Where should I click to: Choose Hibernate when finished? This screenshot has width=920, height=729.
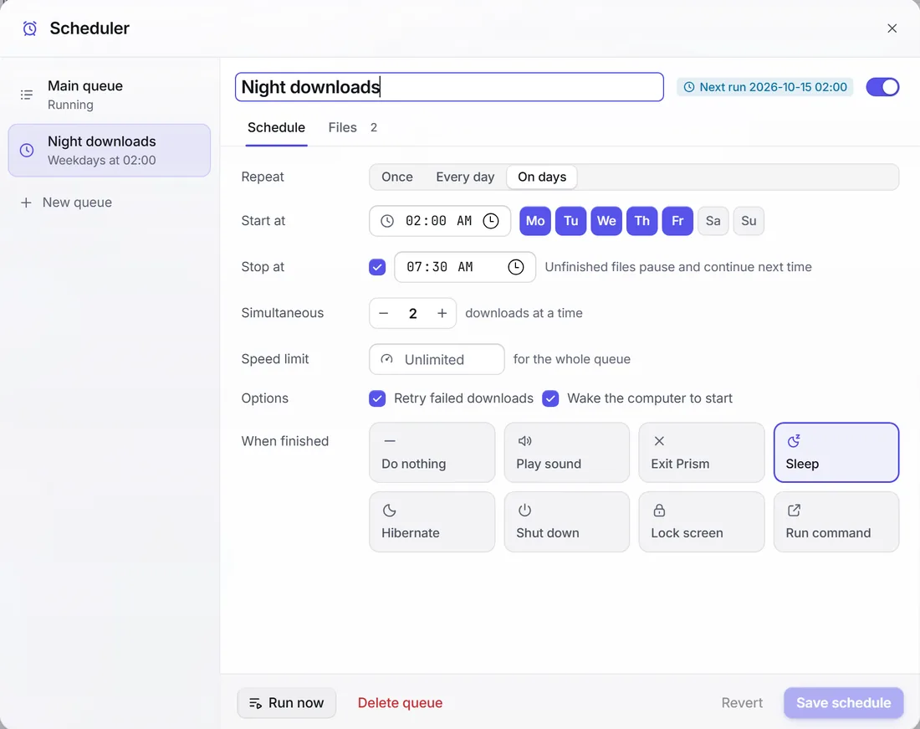click(432, 521)
